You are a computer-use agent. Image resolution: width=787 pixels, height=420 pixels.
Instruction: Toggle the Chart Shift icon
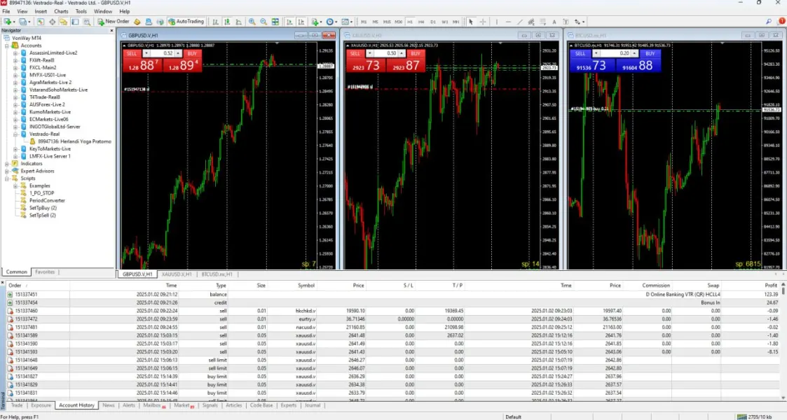tap(301, 22)
